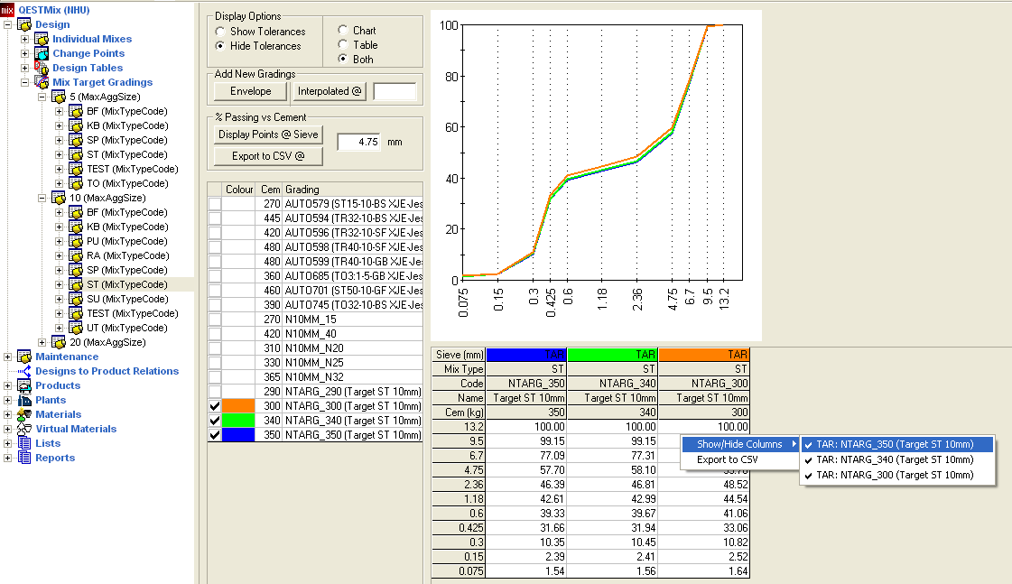Check the N10MM_N25 grading checkbox
The image size is (1012, 584).
click(x=215, y=363)
